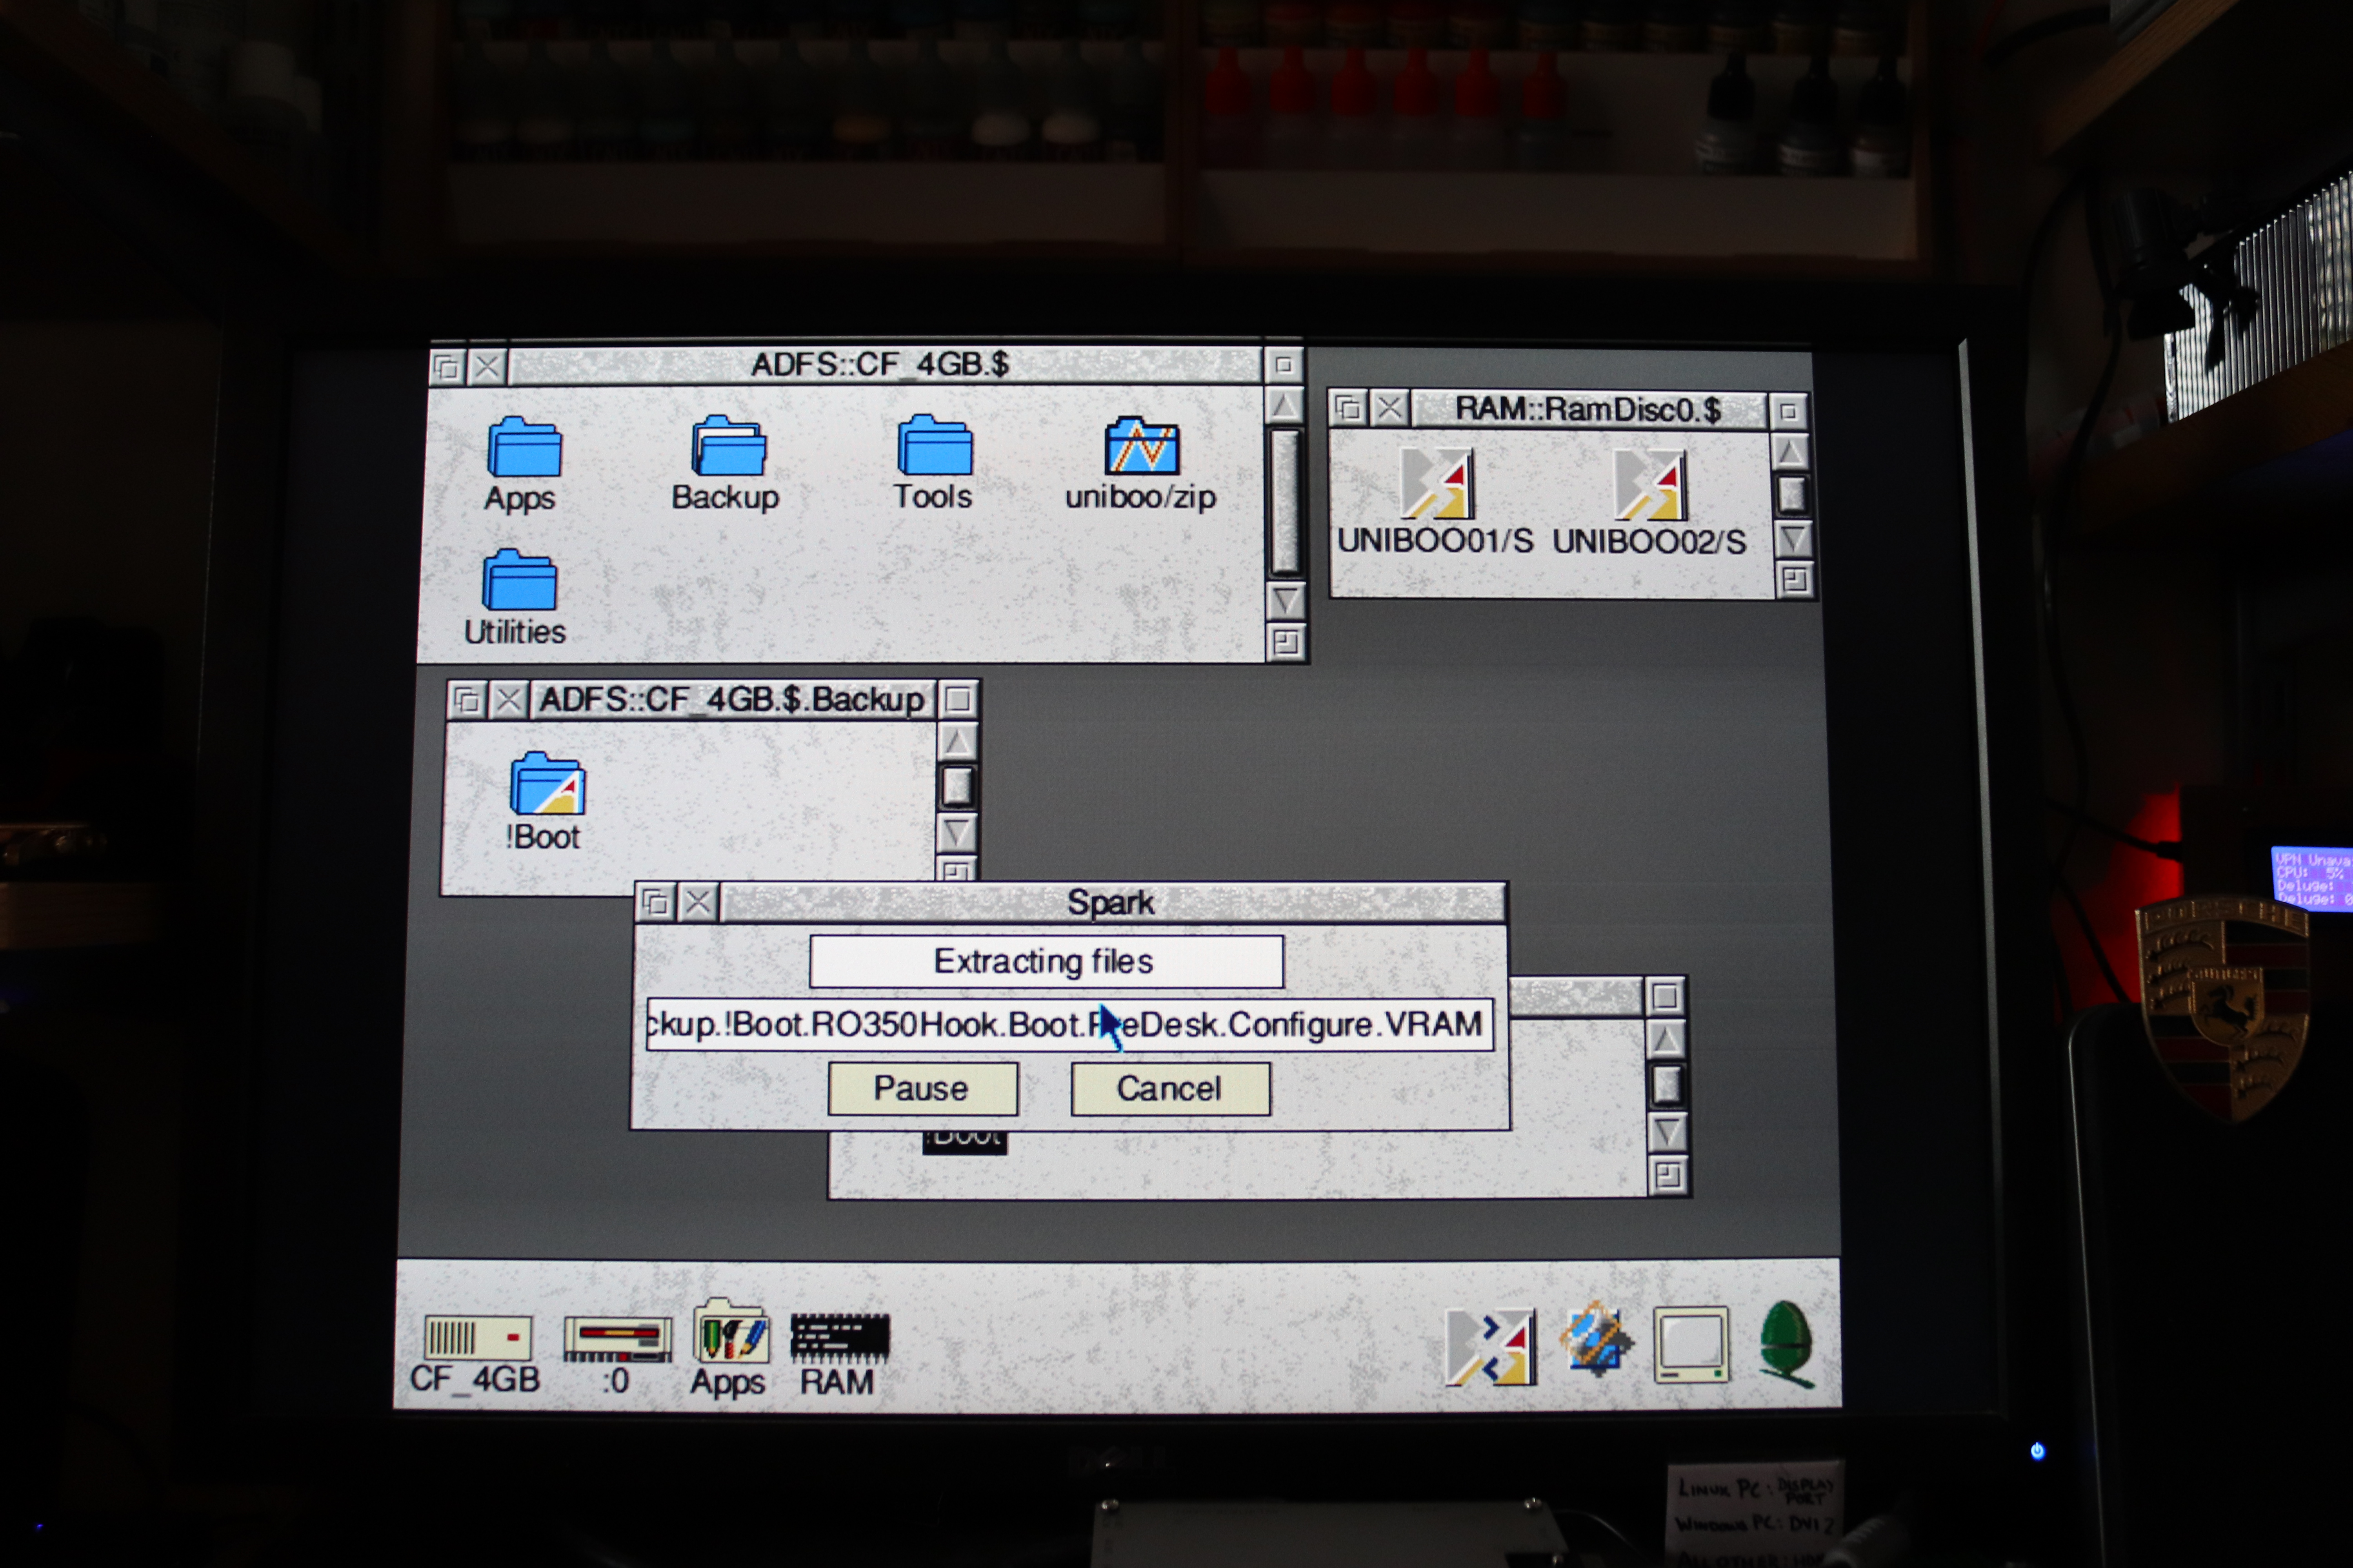Click the adjust-size icon of CF_4GB.$ window
Viewport: 2353px width, 1568px height.
1287,643
